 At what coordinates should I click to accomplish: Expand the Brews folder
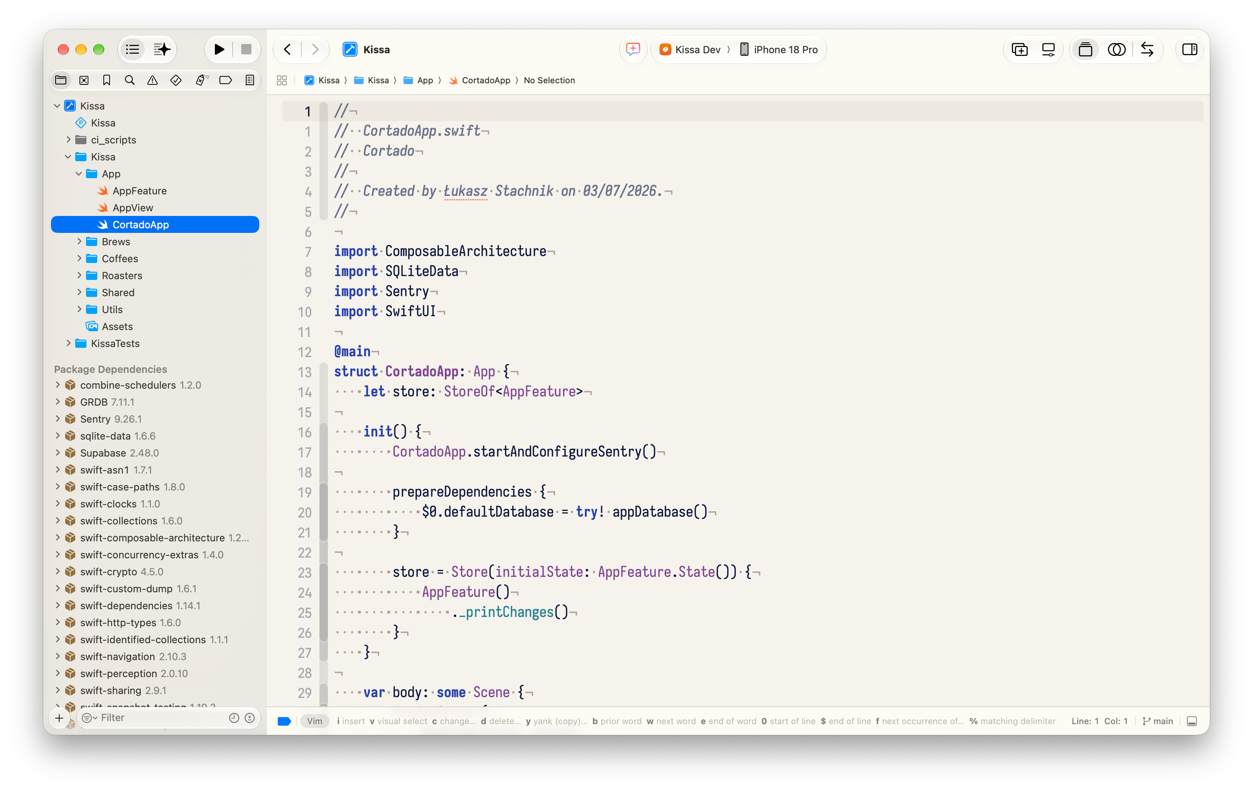79,241
